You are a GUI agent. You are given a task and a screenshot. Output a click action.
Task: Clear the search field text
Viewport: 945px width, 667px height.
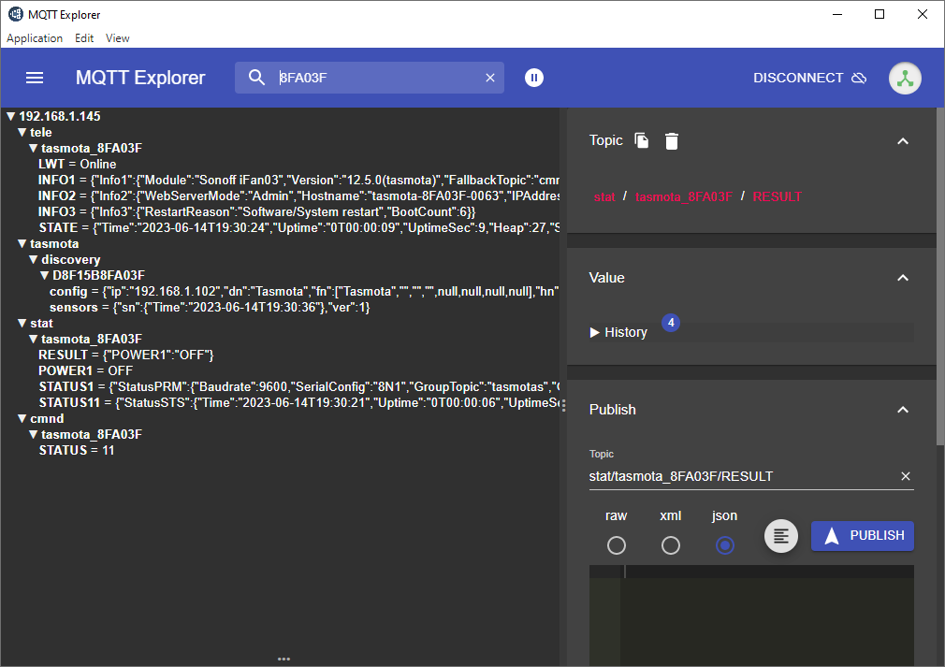click(x=489, y=78)
